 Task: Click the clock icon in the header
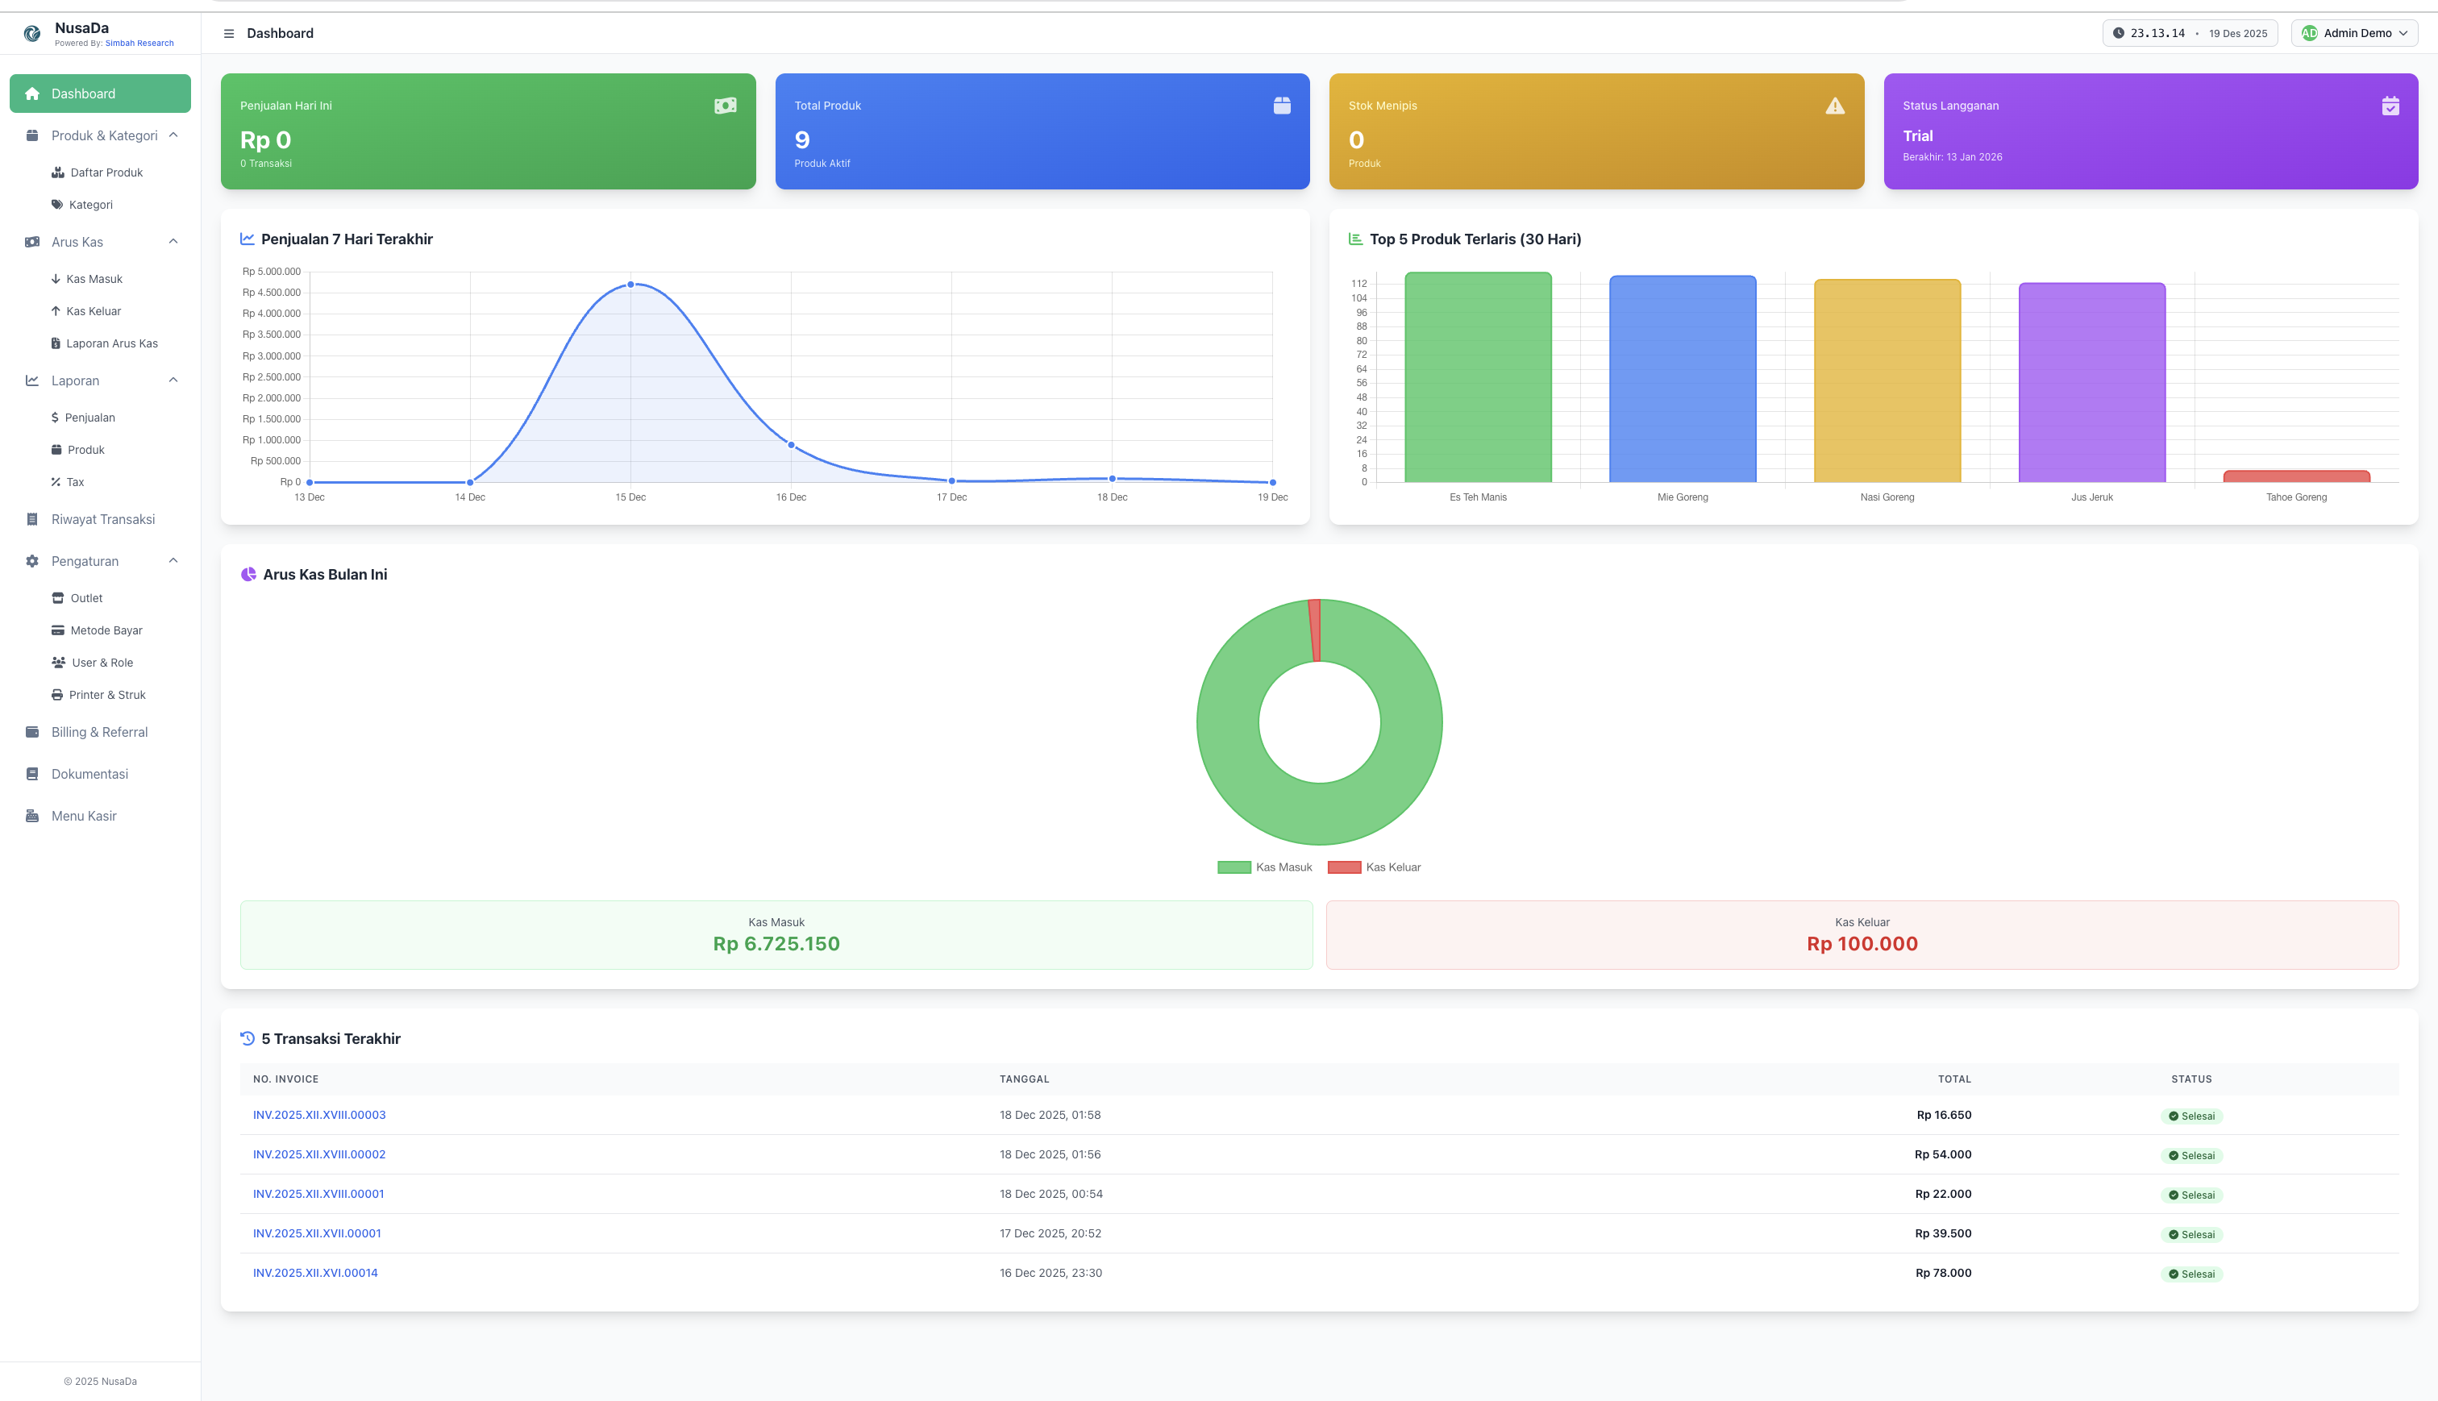point(2118,34)
